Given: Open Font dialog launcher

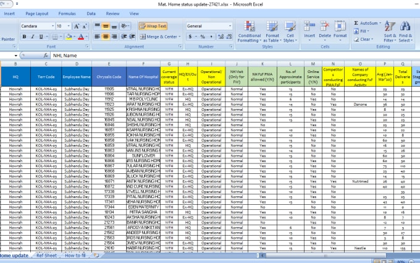Looking at the screenshot, I should pos(87,46).
